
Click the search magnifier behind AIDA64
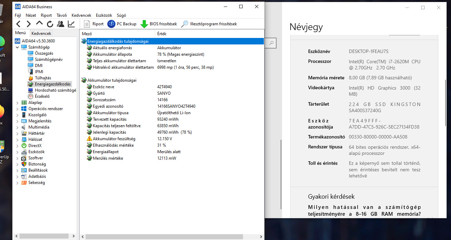tap(271, 43)
